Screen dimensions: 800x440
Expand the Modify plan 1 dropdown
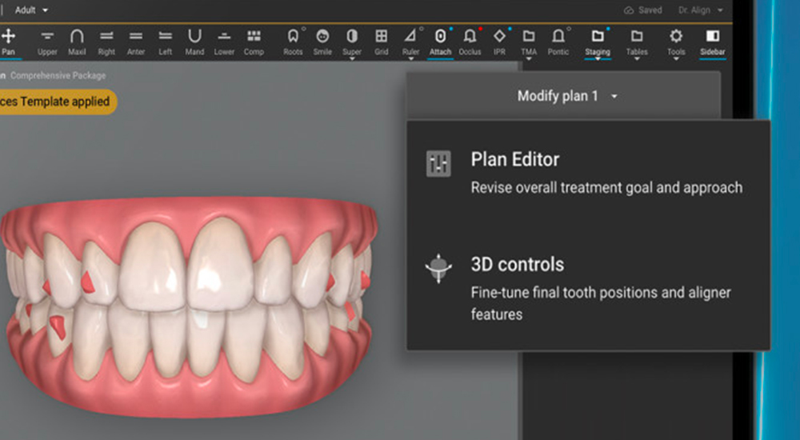point(566,96)
